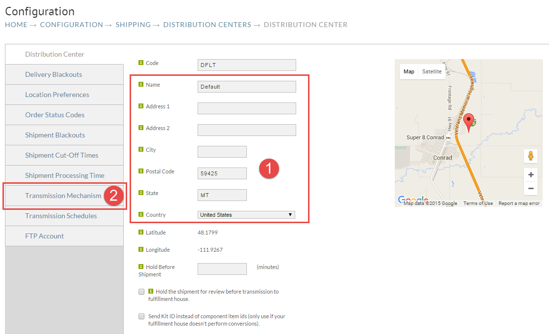The height and width of the screenshot is (334, 549).
Task: Click the info icon beside Hold Before Shipment
Action: coord(141,267)
